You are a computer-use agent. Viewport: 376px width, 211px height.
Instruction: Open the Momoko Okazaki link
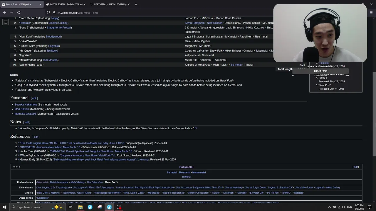(25, 114)
